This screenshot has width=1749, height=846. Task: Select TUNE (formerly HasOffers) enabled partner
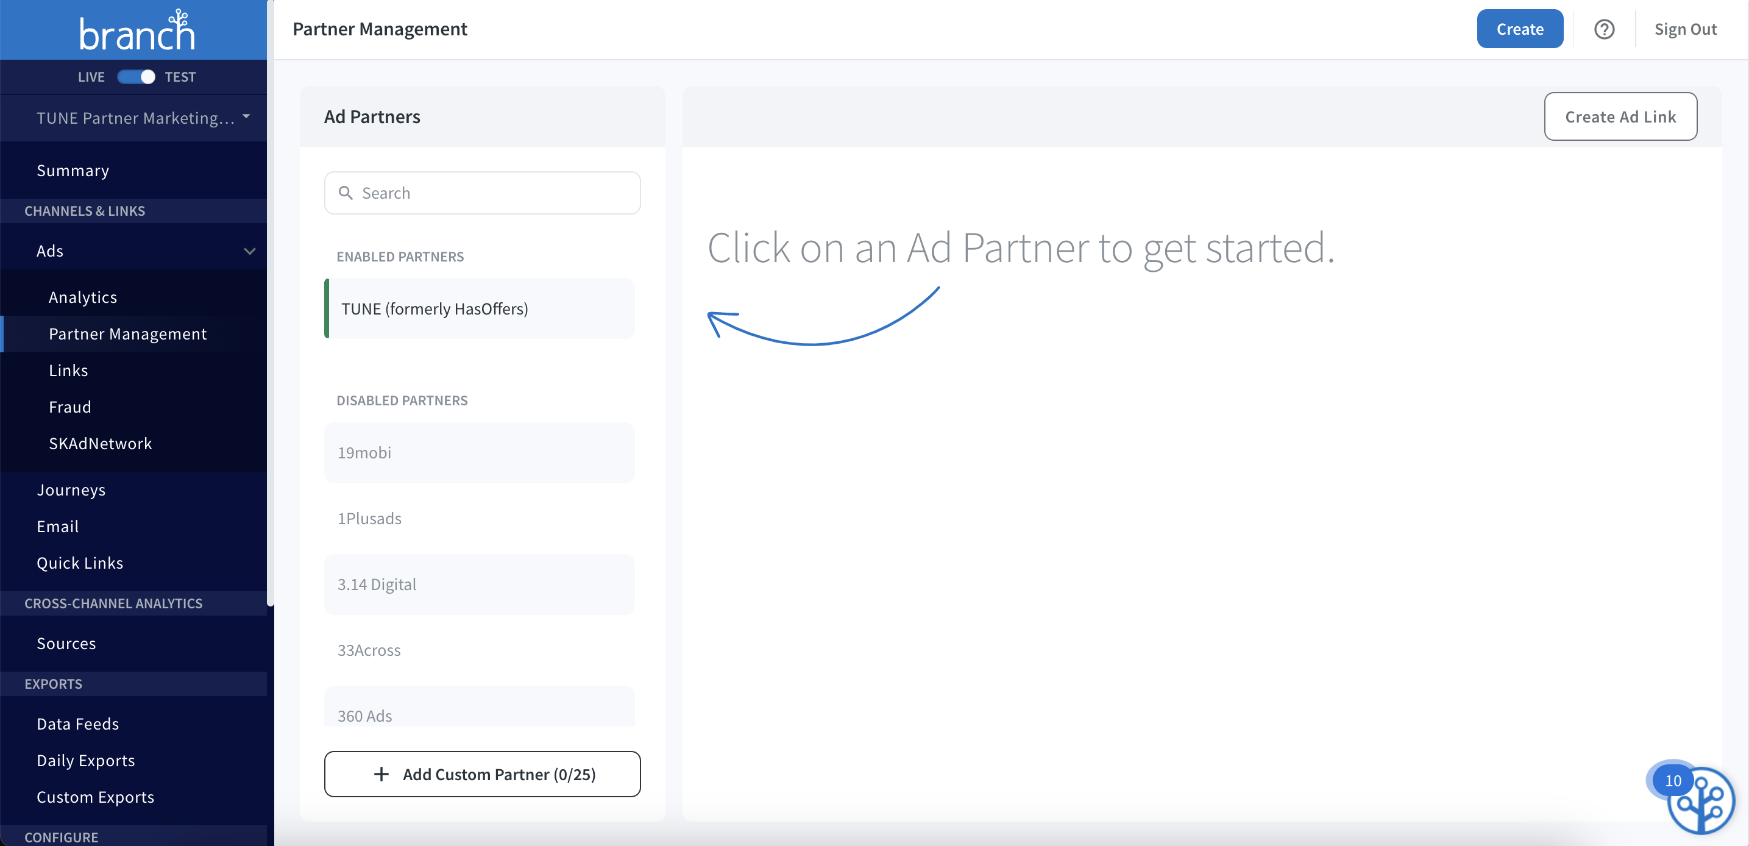[480, 308]
